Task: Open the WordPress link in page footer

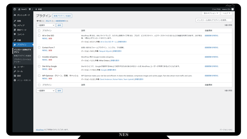Action: click(40, 130)
